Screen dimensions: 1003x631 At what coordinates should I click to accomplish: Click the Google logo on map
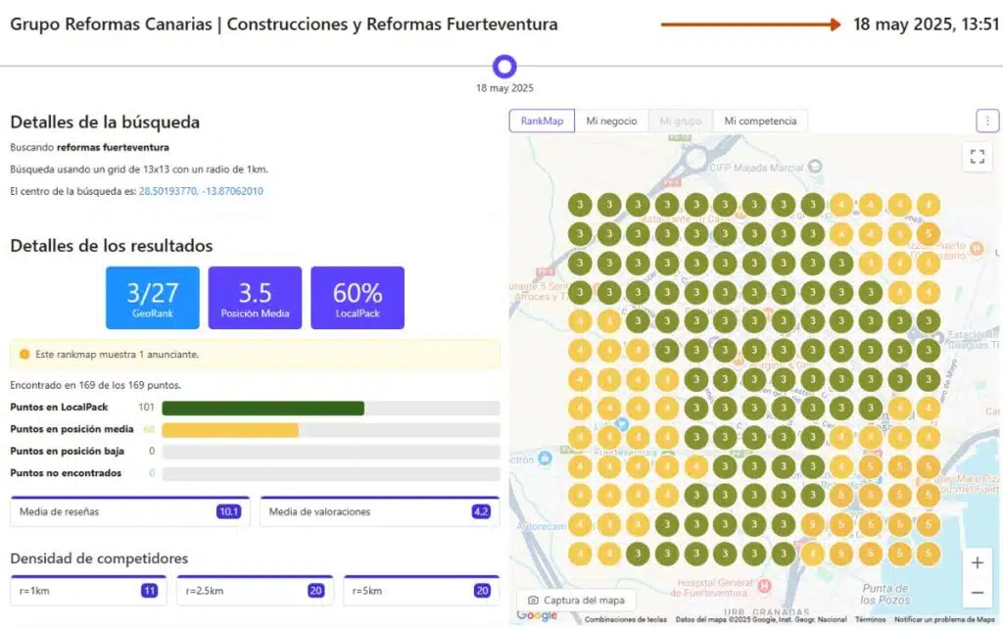click(x=536, y=615)
